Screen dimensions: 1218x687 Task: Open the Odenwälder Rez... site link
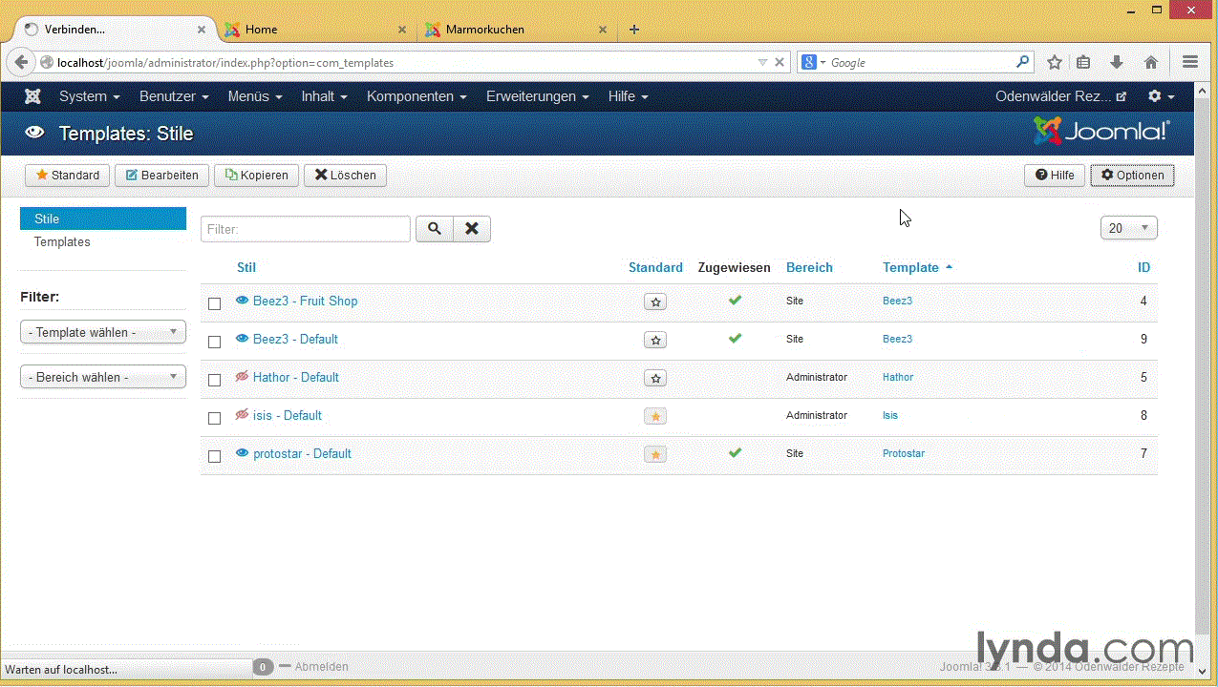1061,96
